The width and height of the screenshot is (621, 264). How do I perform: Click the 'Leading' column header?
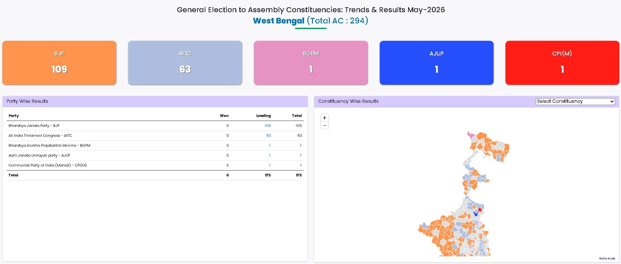click(263, 116)
